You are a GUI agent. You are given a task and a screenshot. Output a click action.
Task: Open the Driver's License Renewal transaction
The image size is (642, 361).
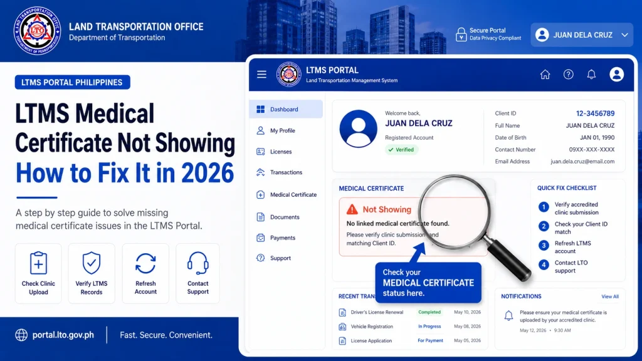tap(409, 312)
